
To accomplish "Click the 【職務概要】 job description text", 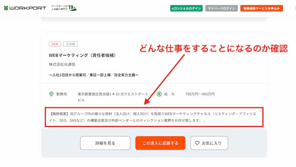I will (x=152, y=117).
